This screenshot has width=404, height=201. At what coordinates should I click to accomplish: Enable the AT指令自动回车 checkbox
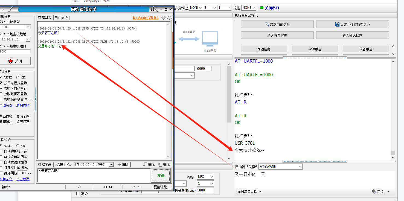coord(1,157)
